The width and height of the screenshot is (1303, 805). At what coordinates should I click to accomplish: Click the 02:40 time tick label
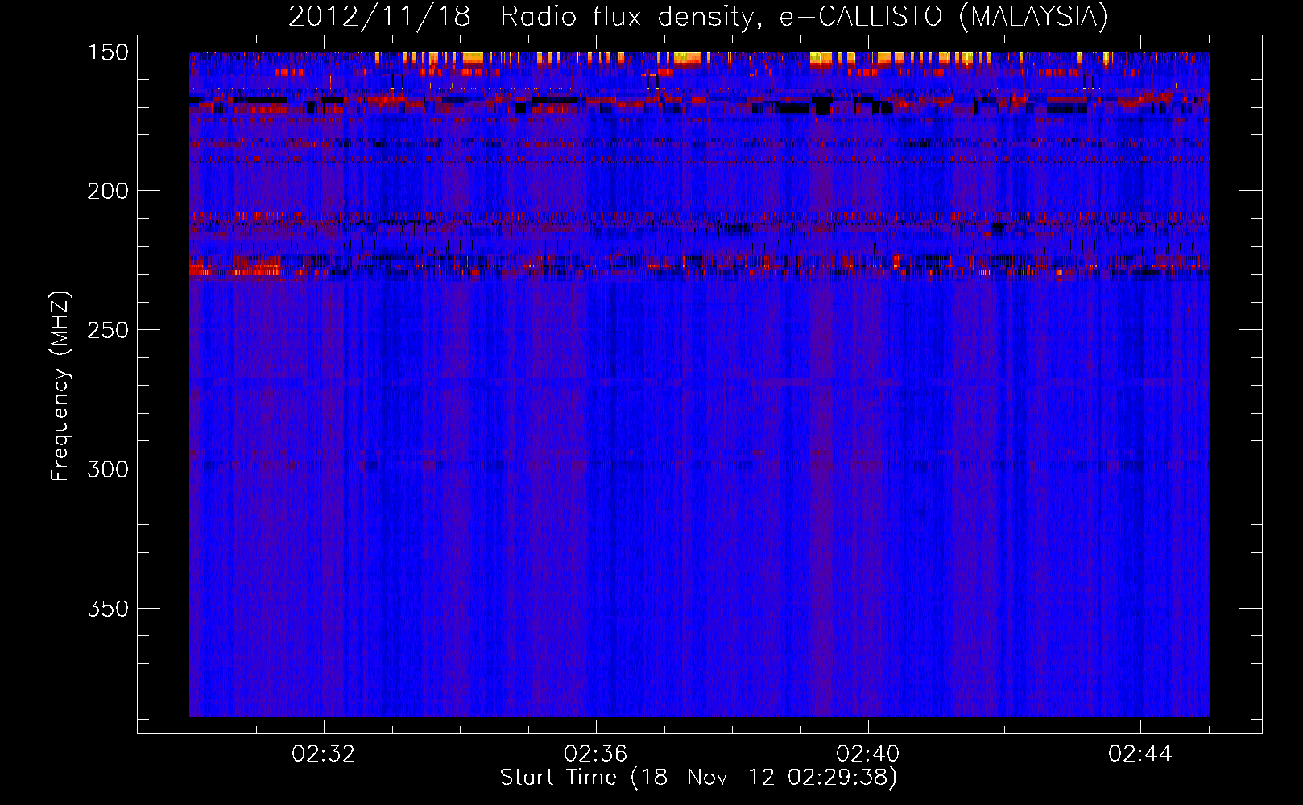(x=868, y=754)
